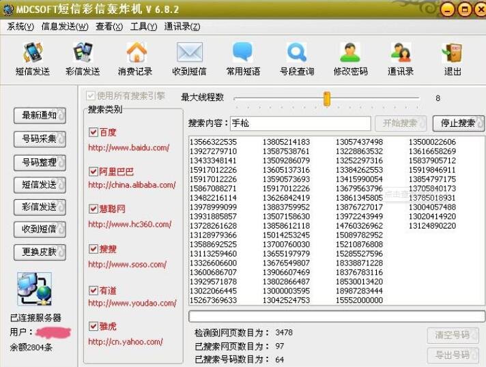Open the http://cn.yahoo.com/ link
The image size is (486, 367).
point(125,342)
